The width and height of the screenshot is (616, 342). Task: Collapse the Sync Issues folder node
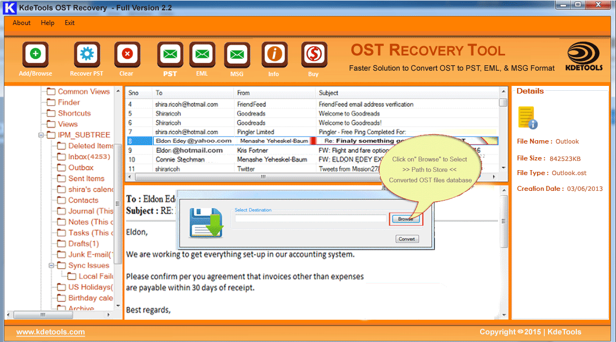tap(51, 265)
